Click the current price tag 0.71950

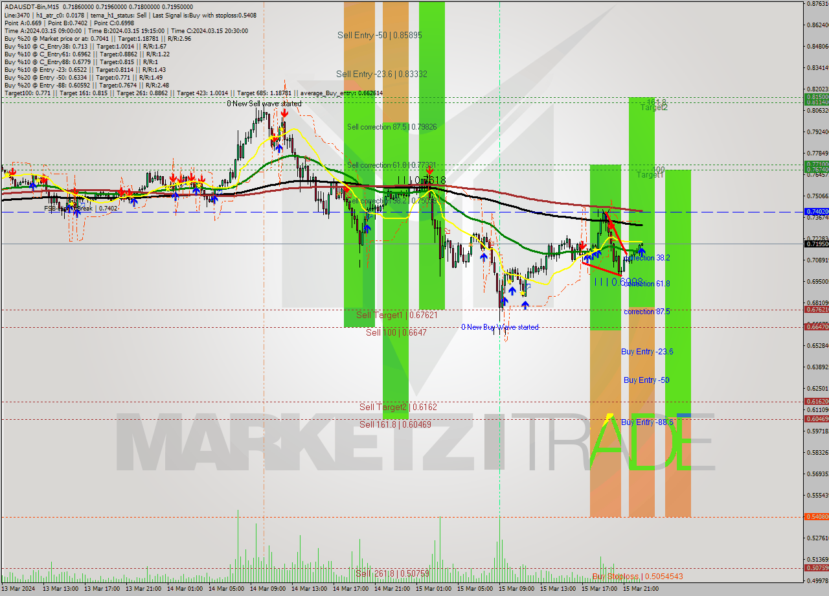pos(816,244)
